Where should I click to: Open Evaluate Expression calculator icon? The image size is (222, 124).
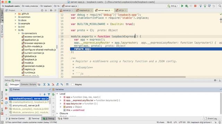tap(67, 84)
